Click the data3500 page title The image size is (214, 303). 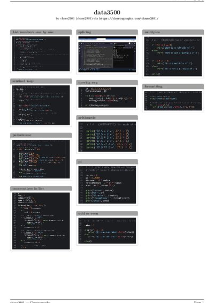(x=107, y=12)
